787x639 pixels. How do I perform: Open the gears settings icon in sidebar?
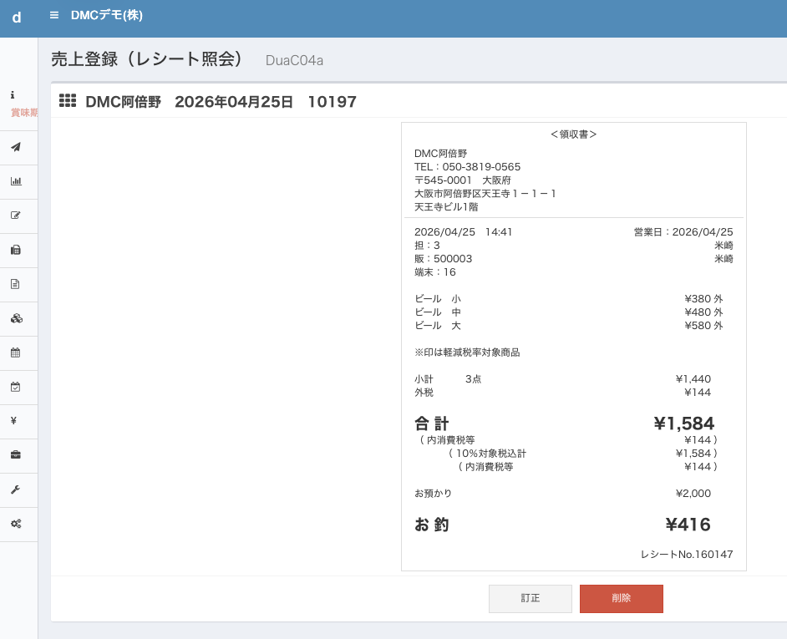[15, 524]
